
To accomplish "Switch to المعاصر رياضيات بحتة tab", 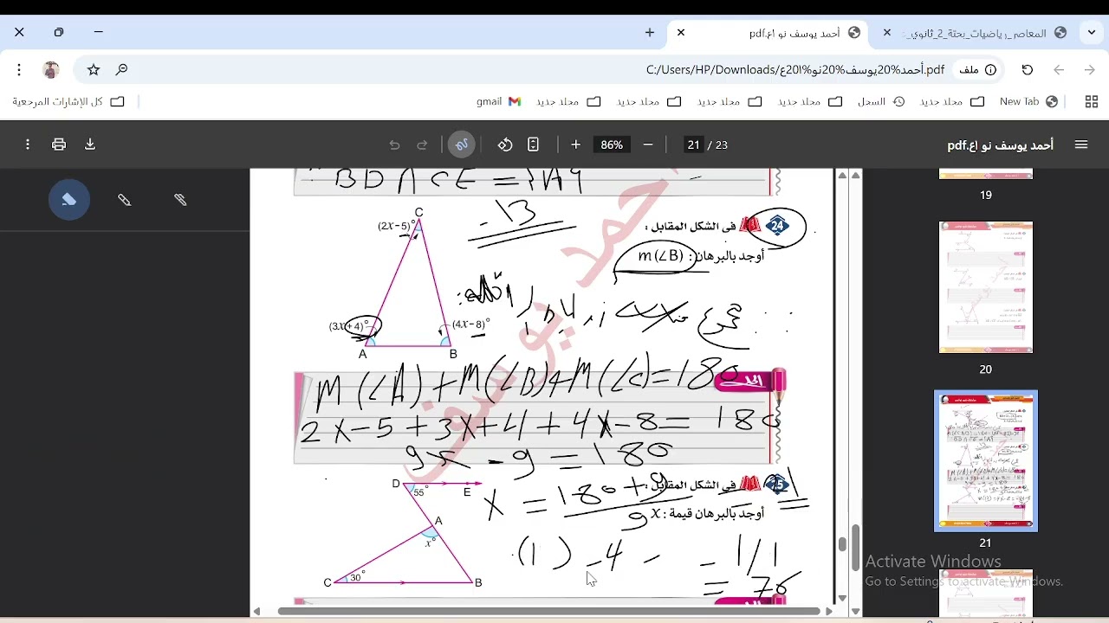I will coord(975,33).
